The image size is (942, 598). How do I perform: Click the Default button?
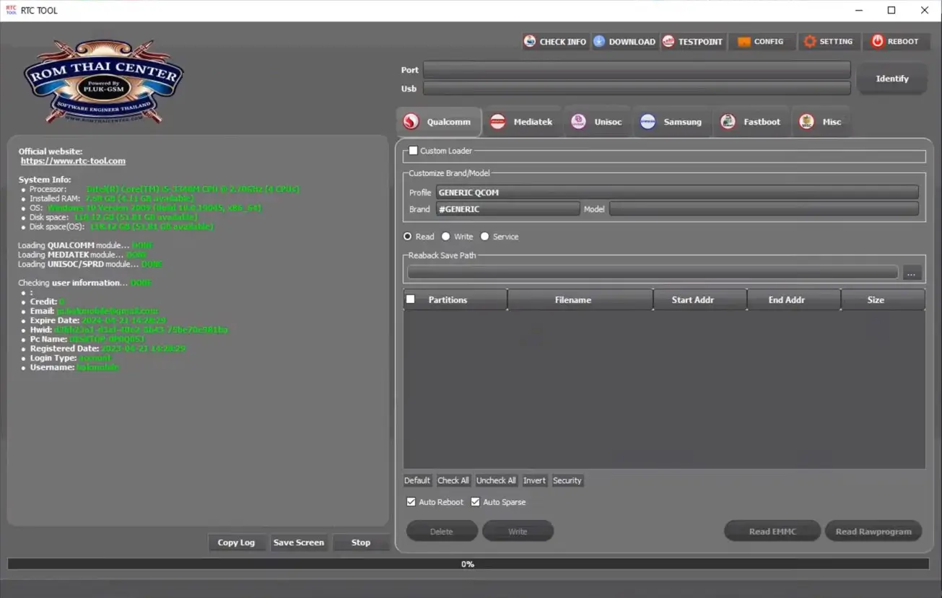coord(417,480)
